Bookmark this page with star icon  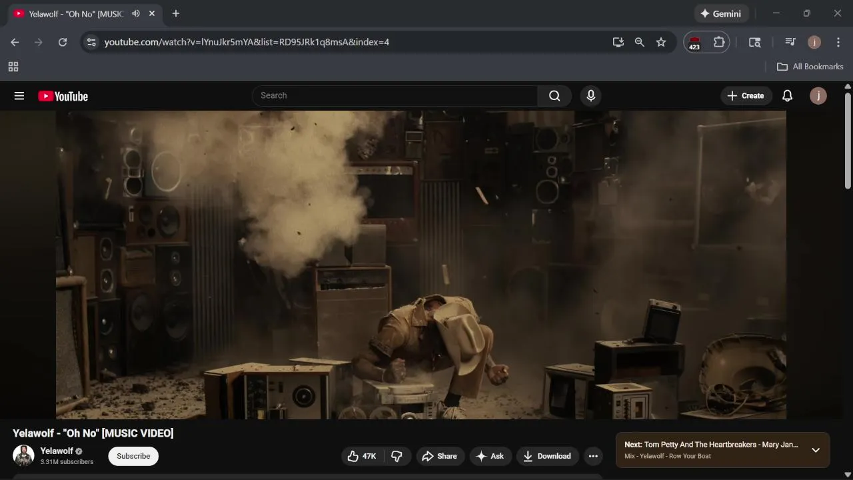point(661,42)
